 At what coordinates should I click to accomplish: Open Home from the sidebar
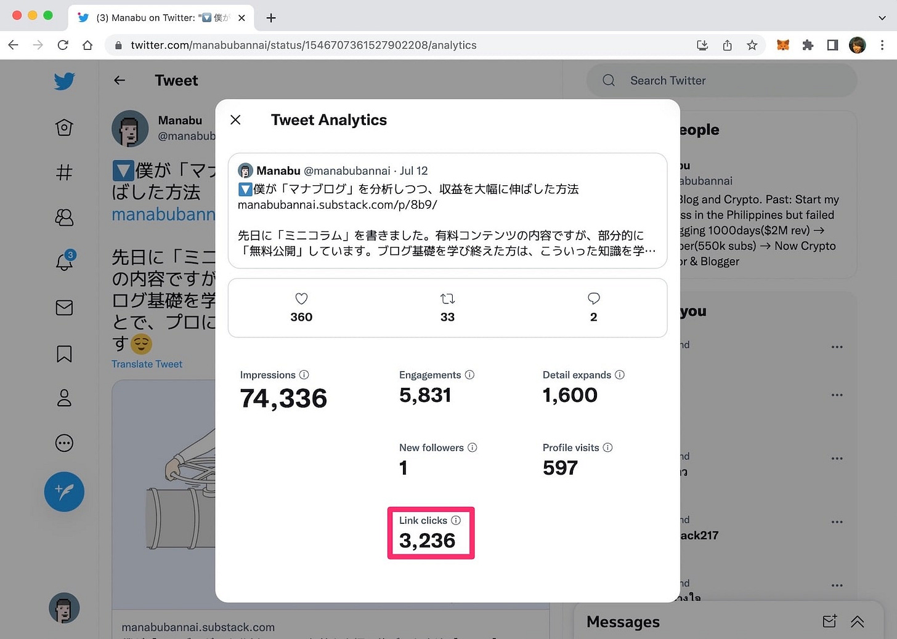[64, 127]
